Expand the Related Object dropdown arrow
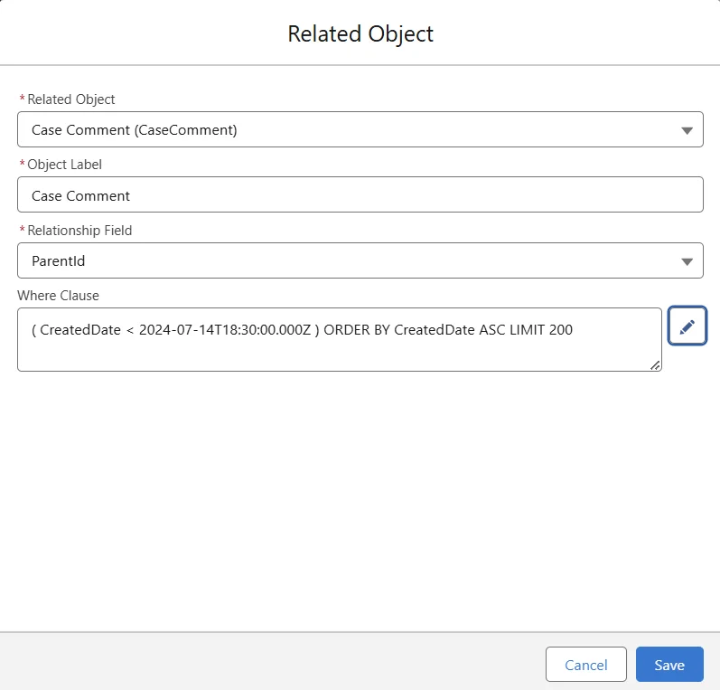 686,130
